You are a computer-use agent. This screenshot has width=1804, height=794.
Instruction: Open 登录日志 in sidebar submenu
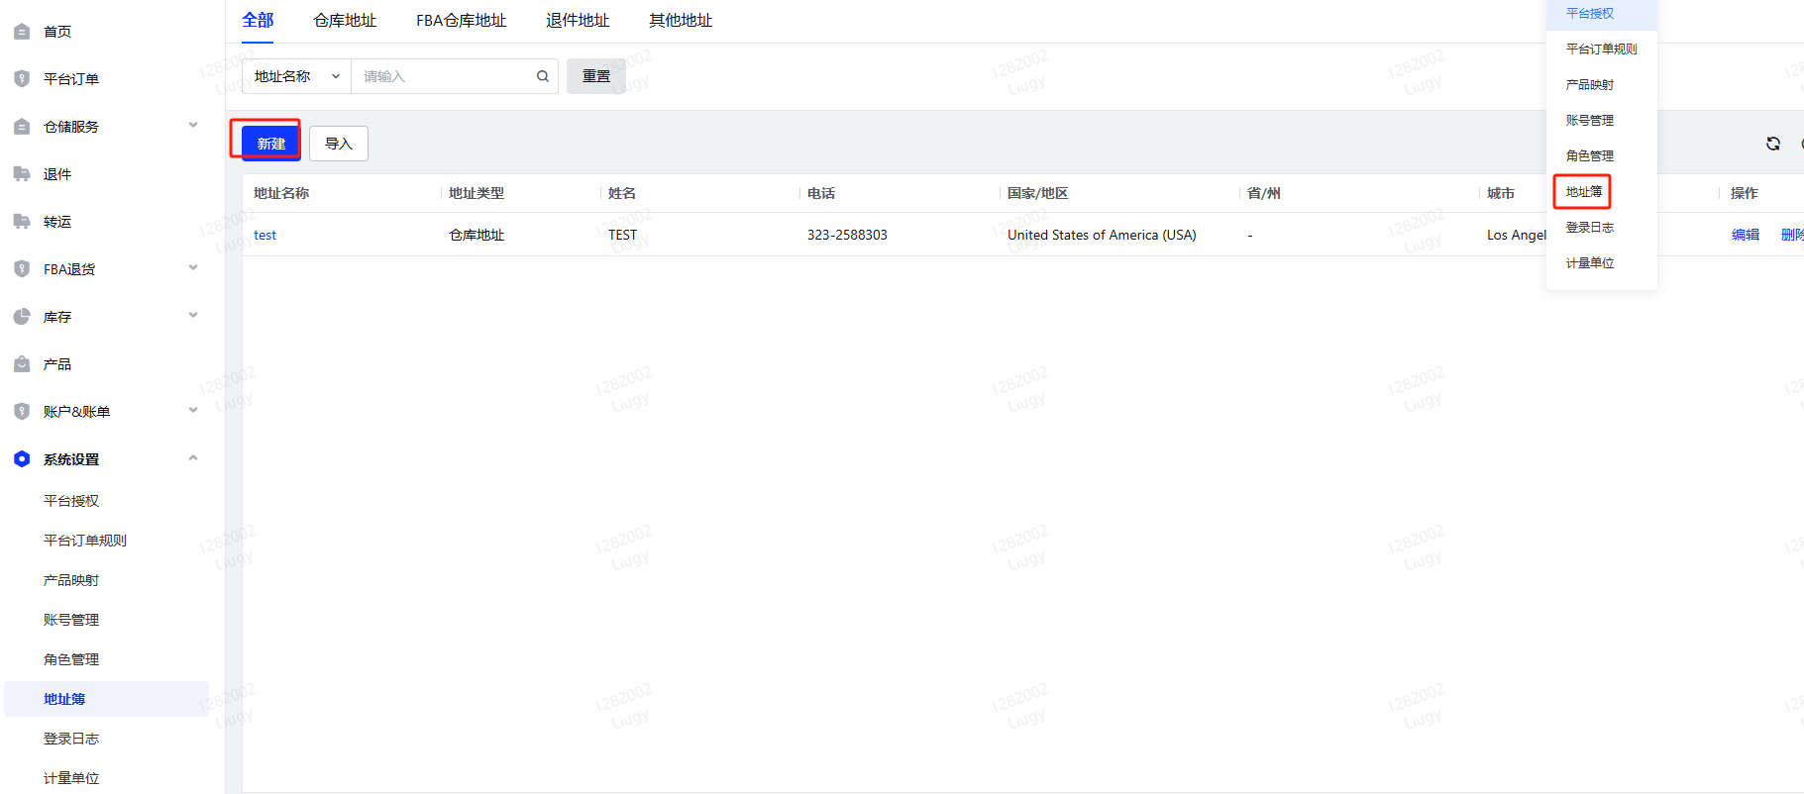[x=71, y=739]
